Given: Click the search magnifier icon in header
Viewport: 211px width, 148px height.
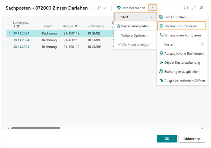Looking at the screenshot, I should tap(99, 8).
